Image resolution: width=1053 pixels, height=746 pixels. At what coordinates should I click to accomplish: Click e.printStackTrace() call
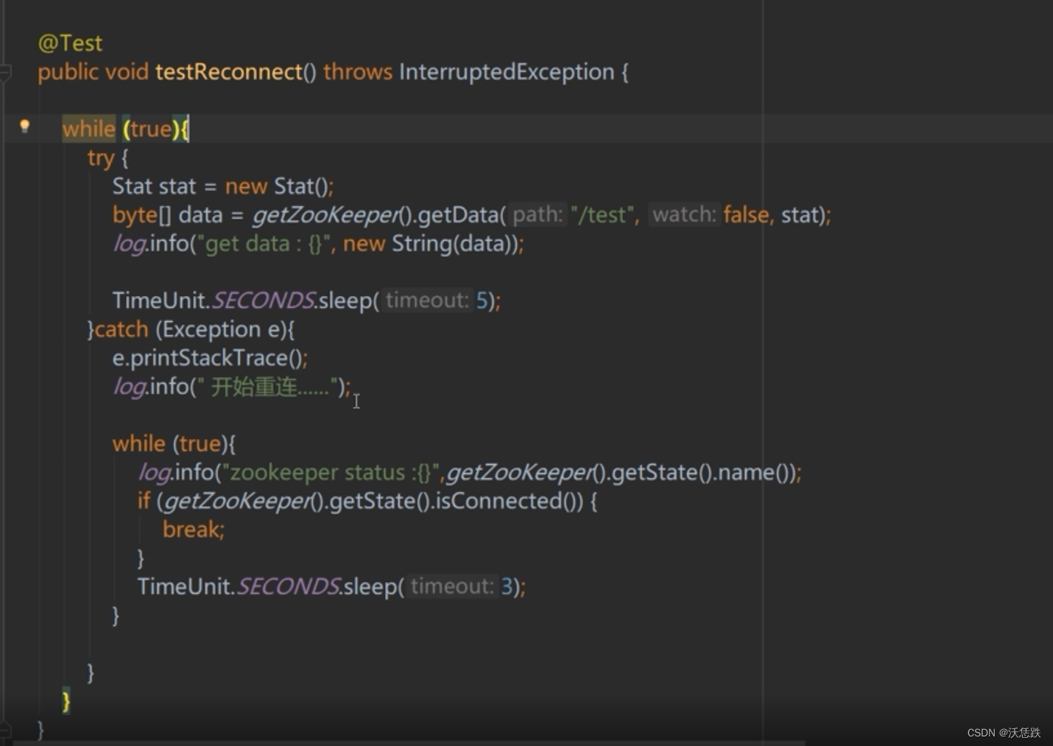[207, 358]
